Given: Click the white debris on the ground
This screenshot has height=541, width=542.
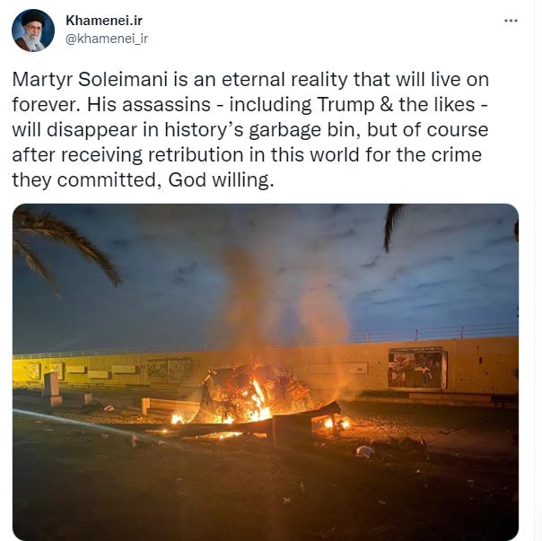Looking at the screenshot, I should [x=365, y=450].
